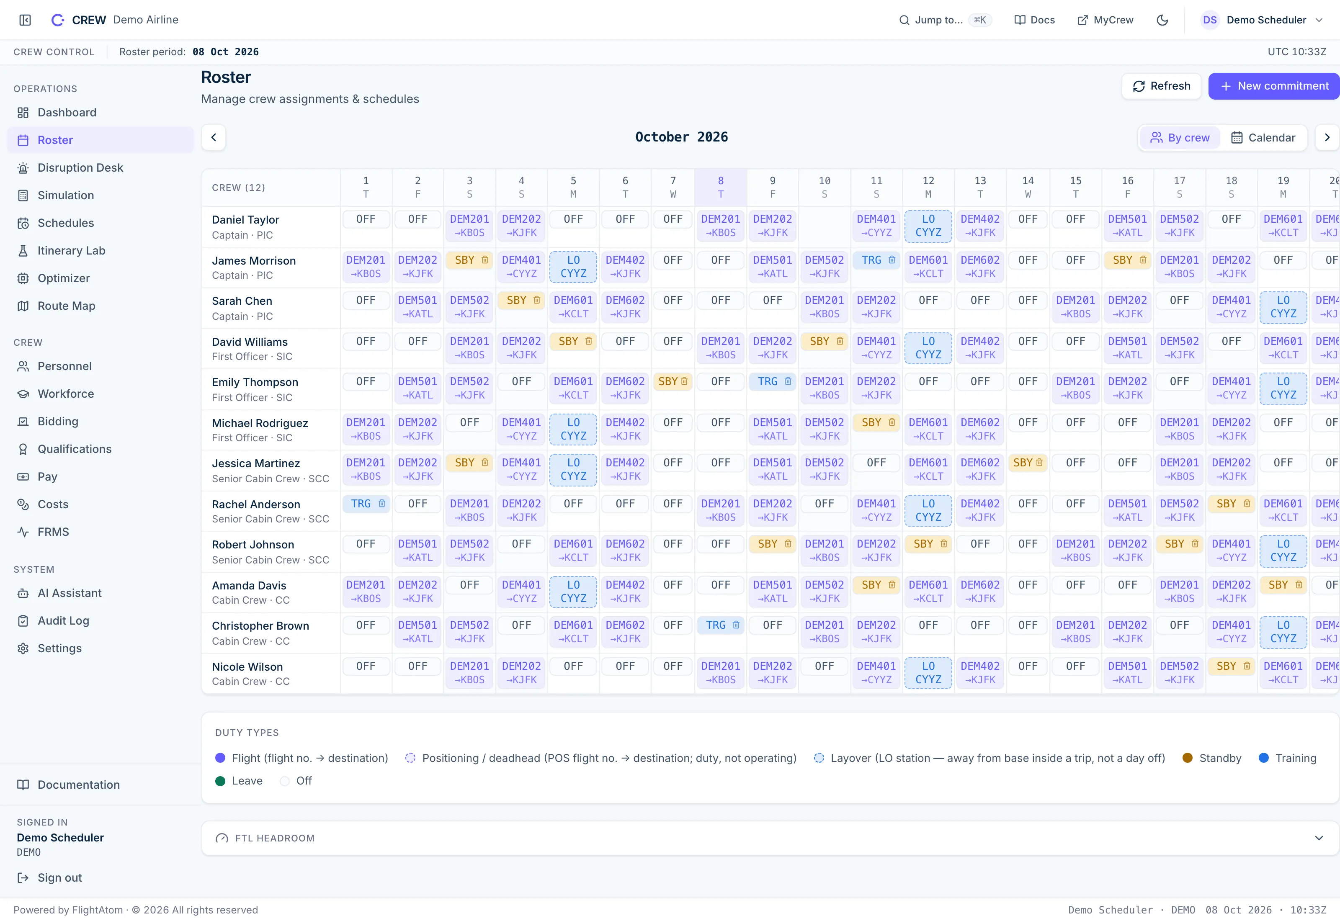Go to Simulation page
The height and width of the screenshot is (921, 1340).
tap(100, 196)
